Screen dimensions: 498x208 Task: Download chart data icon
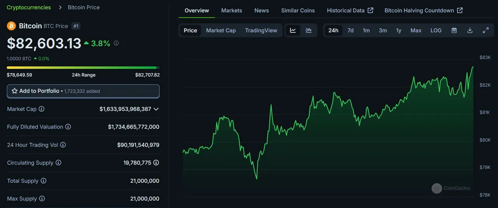pos(470,30)
